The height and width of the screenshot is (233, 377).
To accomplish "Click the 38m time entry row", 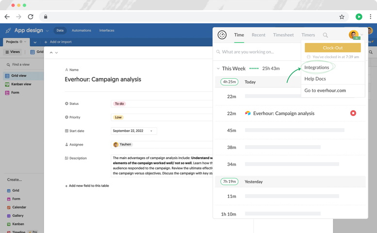I will (x=290, y=147).
